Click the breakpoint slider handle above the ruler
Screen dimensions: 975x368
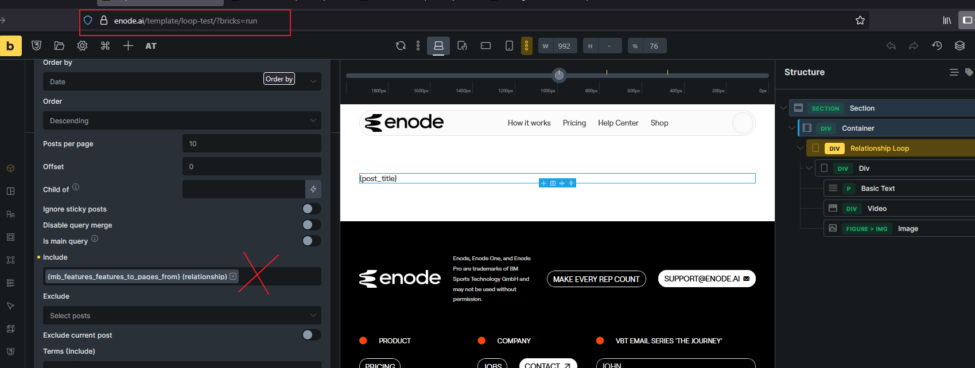tap(559, 75)
